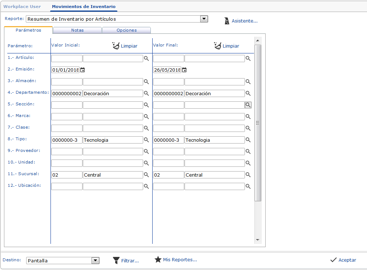Image resolution: width=367 pixels, height=270 pixels.
Task: Click the scrollbar down arrow in parameters
Action: [258, 240]
